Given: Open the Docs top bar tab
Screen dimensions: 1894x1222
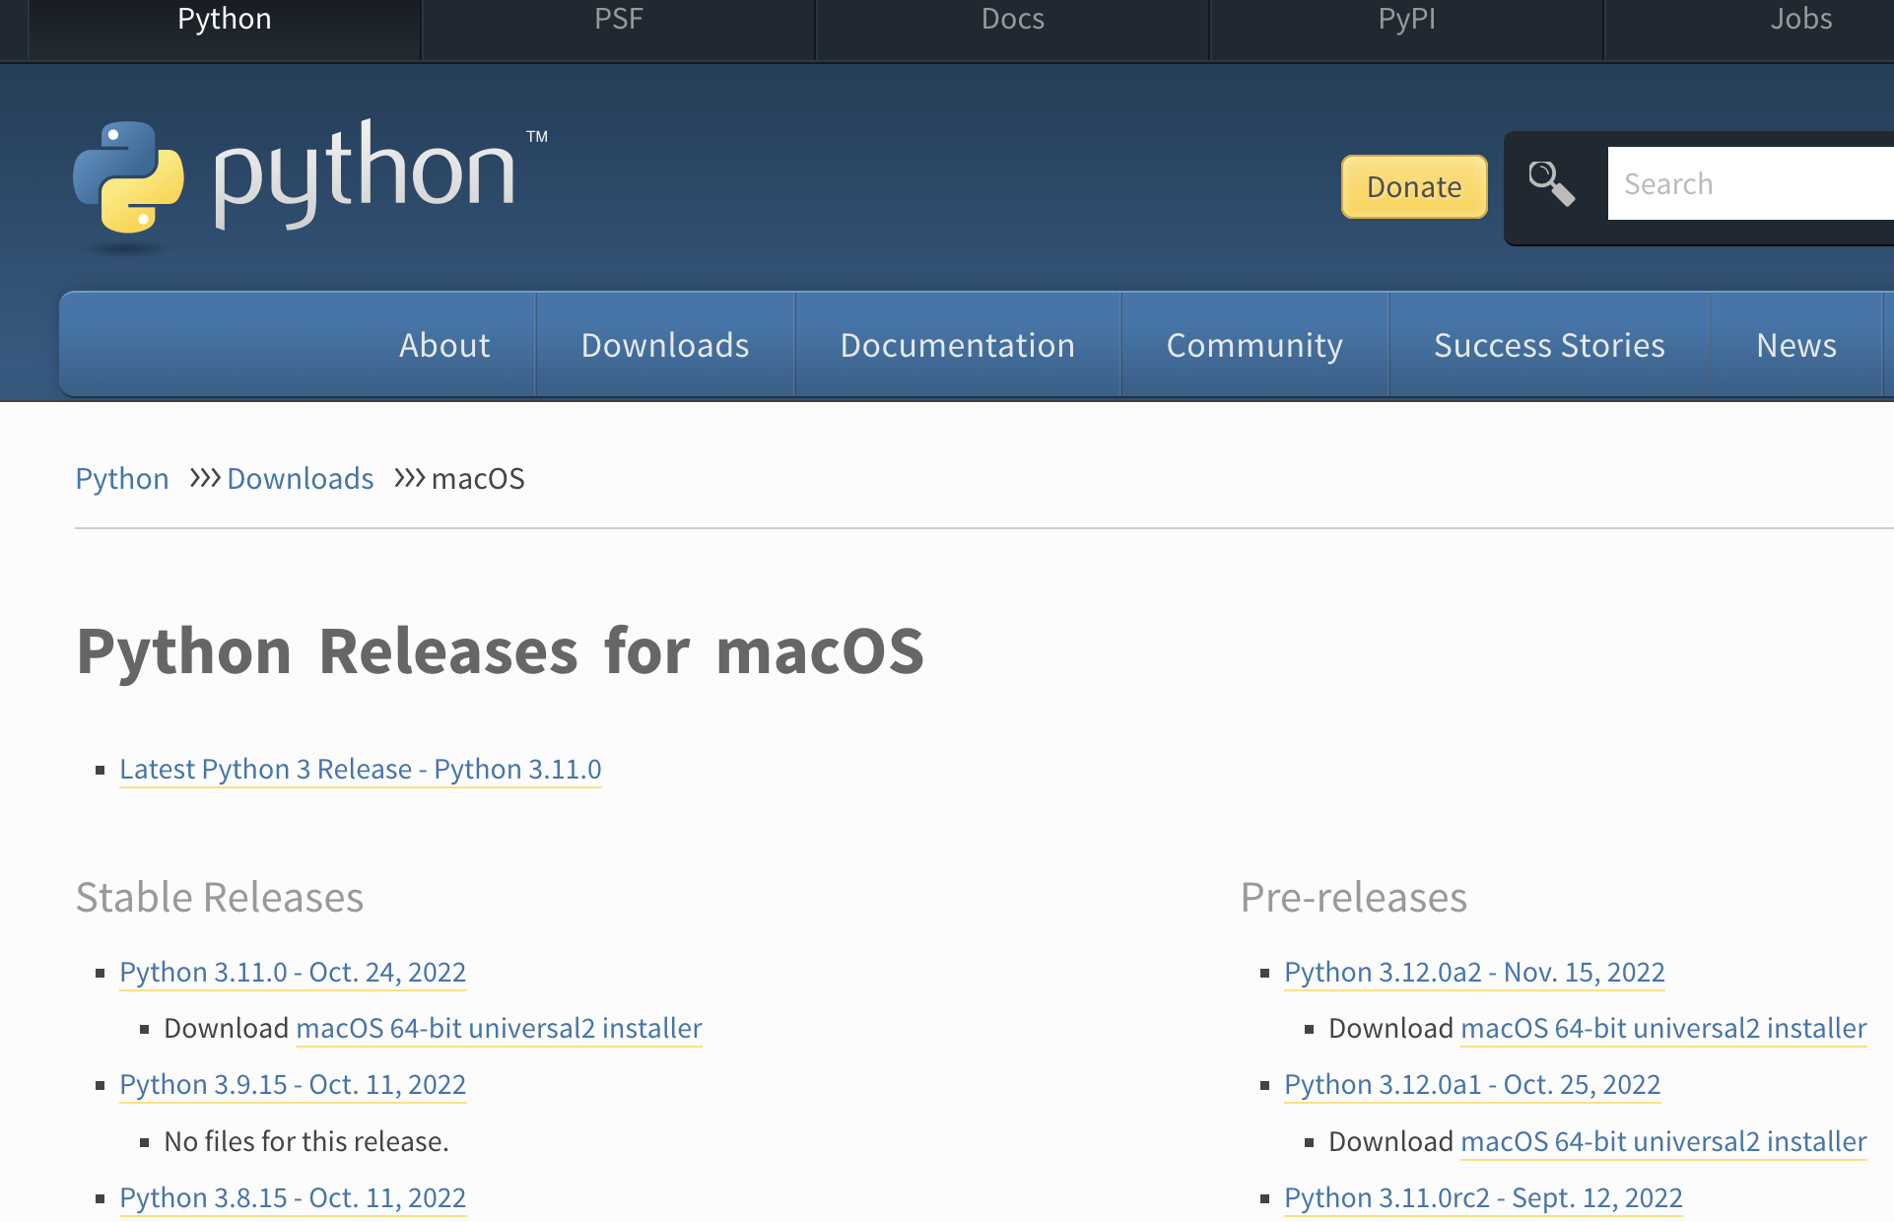Looking at the screenshot, I should pyautogui.click(x=1012, y=20).
